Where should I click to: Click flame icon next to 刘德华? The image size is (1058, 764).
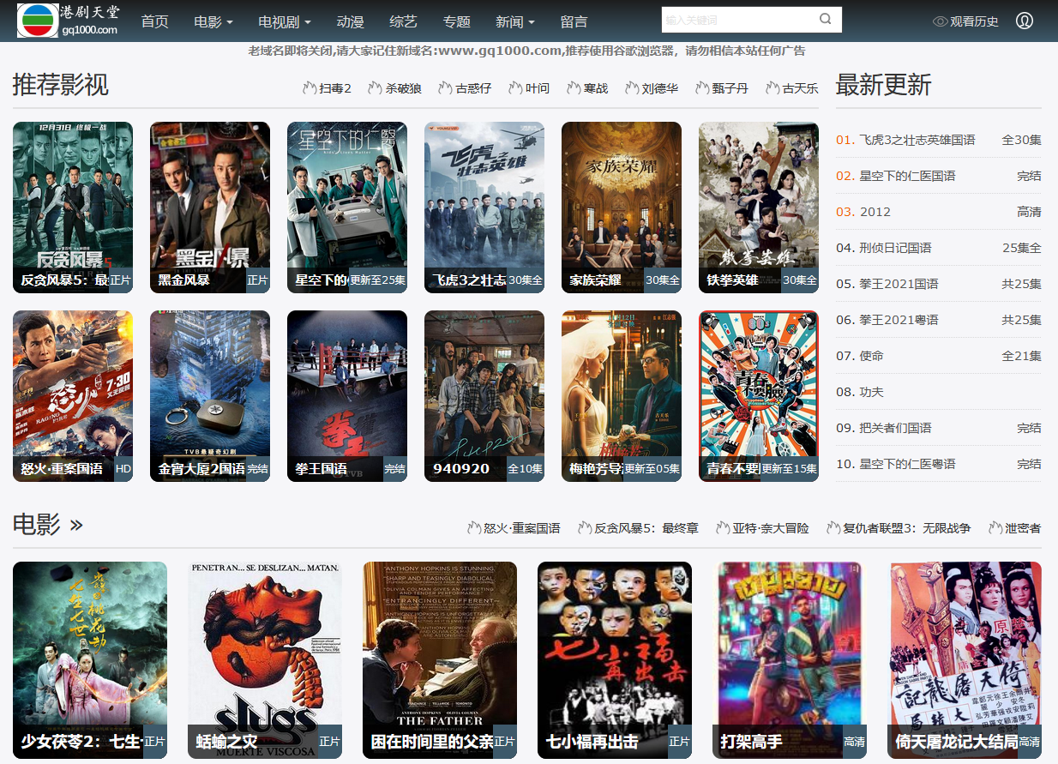coord(632,87)
